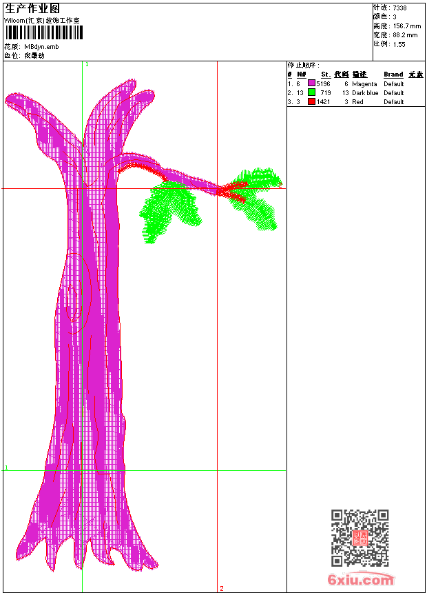427x593 pixels.
Task: Select the Dark blue description text
Action: point(365,92)
